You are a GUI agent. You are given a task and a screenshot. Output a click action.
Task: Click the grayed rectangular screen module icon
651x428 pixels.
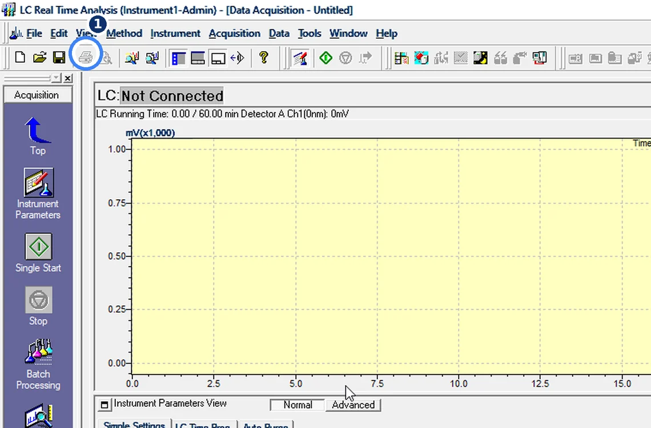[x=596, y=58]
